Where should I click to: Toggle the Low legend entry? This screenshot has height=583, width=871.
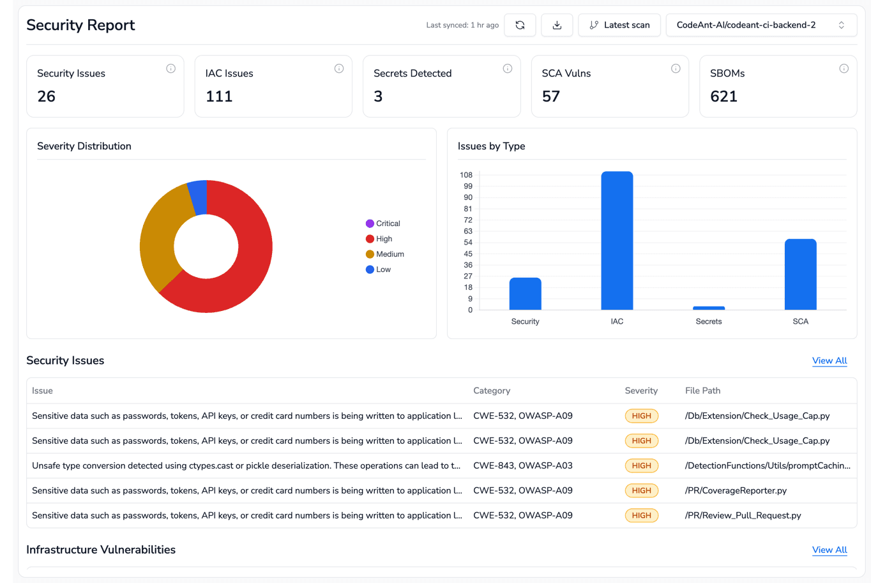coord(379,269)
